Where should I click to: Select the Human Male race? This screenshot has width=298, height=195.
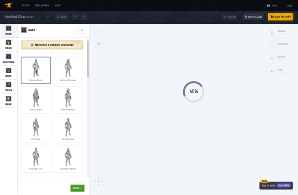pyautogui.click(x=36, y=70)
